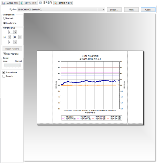Click the data management tab icon
The image size is (157, 163).
click(22, 3)
